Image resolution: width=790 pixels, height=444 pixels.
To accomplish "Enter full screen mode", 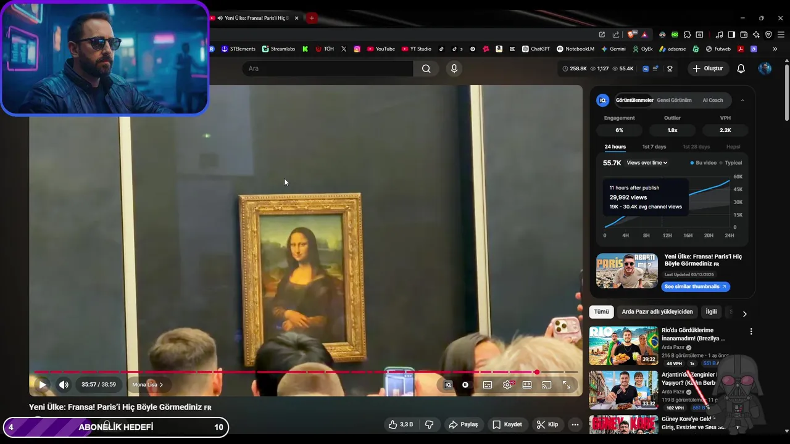I will (567, 385).
